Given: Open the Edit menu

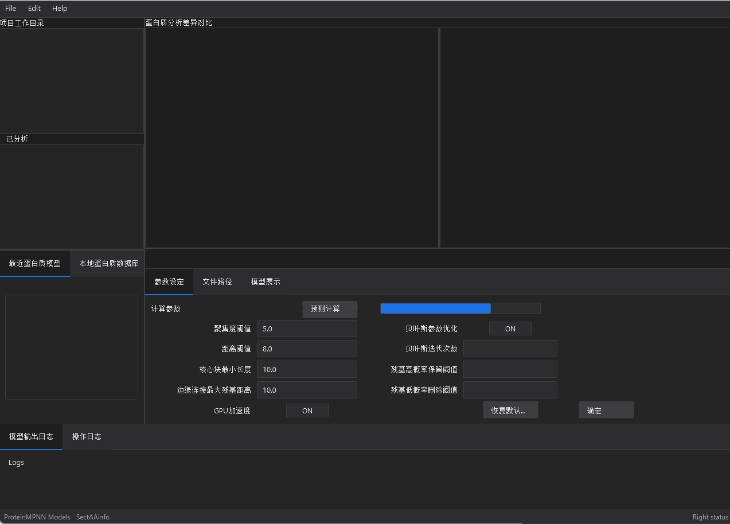Looking at the screenshot, I should [34, 9].
